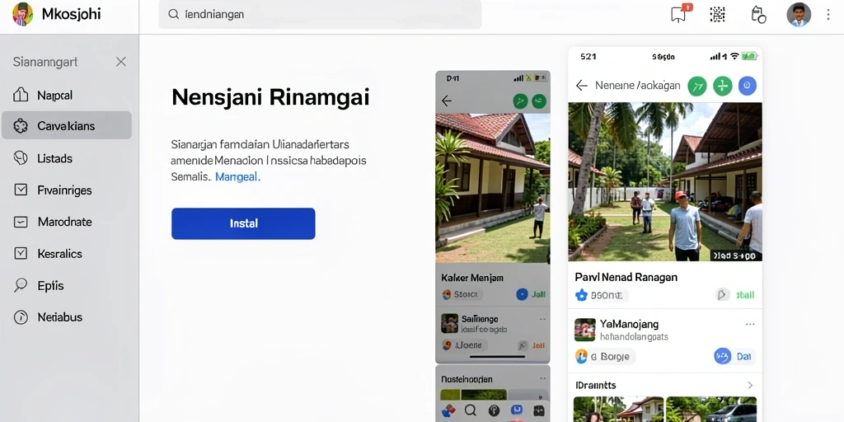The width and height of the screenshot is (844, 422).
Task: Click the blue Dai button
Action: coord(734,356)
